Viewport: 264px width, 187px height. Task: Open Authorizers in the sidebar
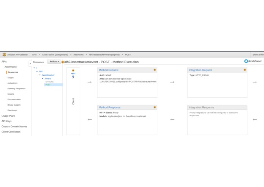pos(12,83)
